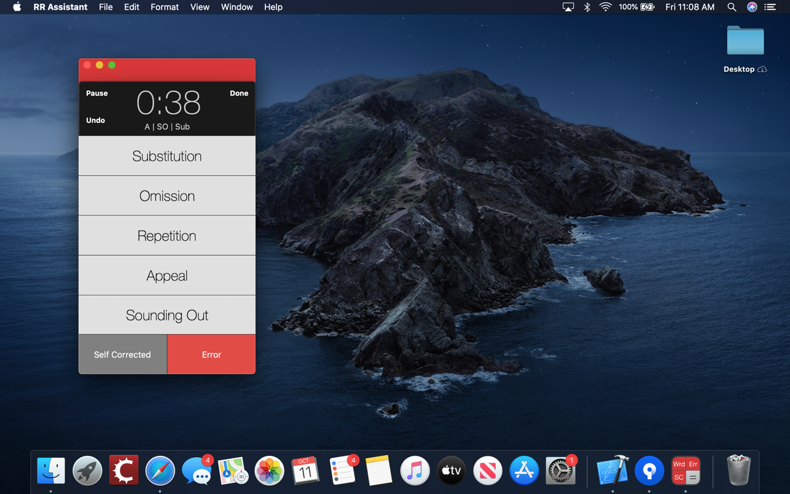This screenshot has width=790, height=494.
Task: Open the Window menu
Action: click(x=237, y=7)
